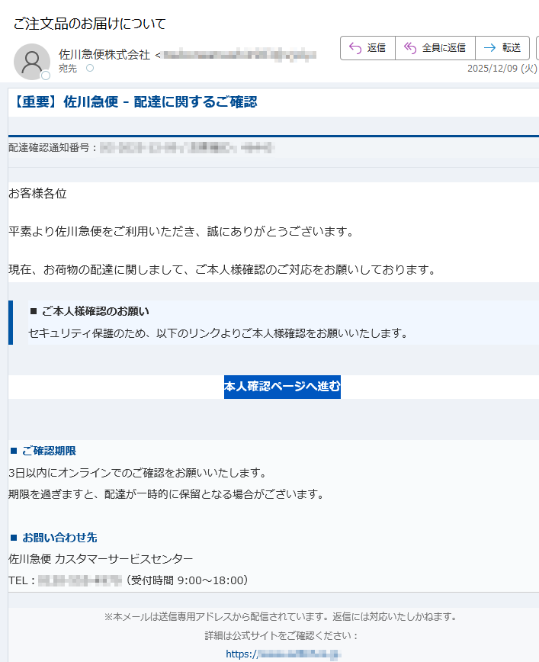Viewport: 539px width, 662px height.
Task: Click the blurred 配達確認通知番号 number
Action: 186,147
